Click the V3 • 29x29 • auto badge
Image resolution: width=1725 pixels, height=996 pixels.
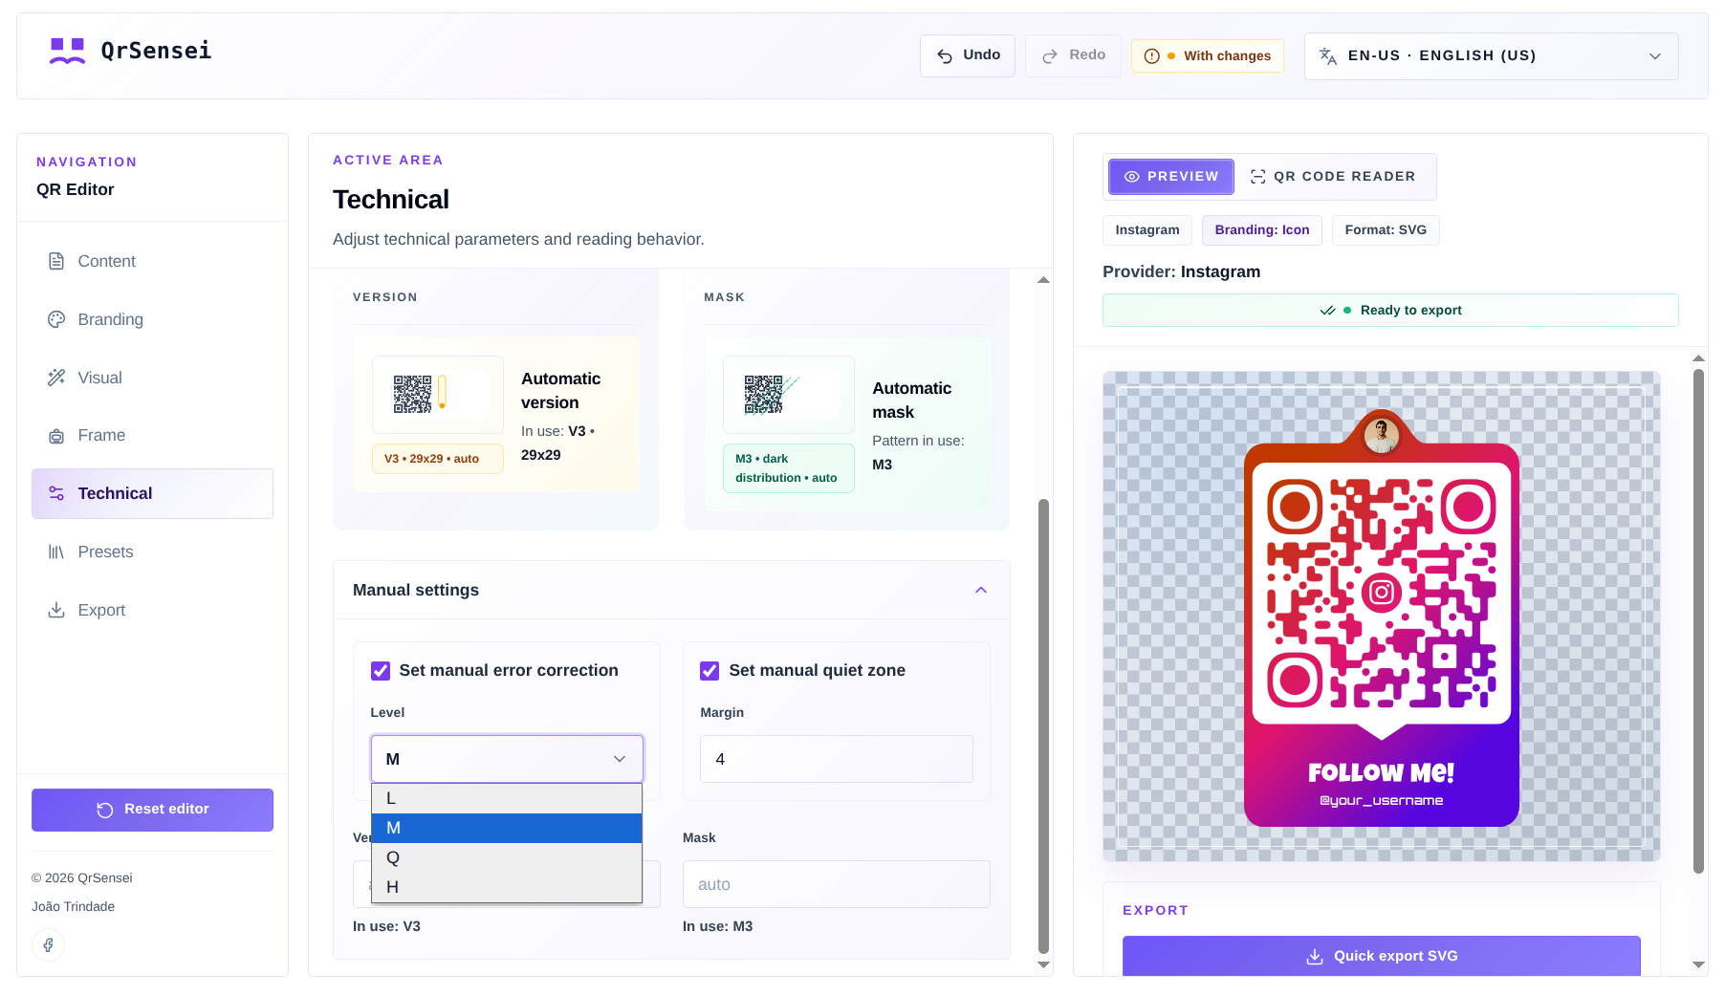click(x=438, y=459)
